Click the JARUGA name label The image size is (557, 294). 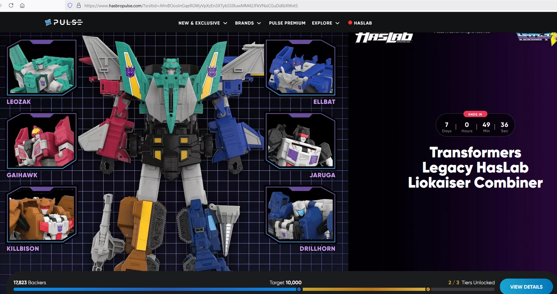click(322, 175)
